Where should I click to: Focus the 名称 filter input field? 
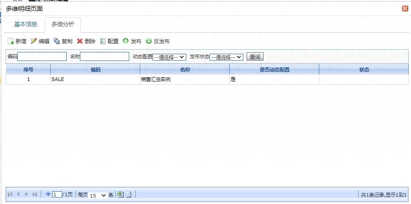pos(105,56)
